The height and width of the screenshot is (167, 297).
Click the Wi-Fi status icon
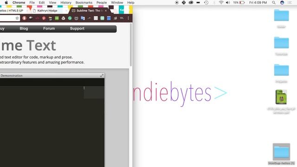click(x=221, y=2)
